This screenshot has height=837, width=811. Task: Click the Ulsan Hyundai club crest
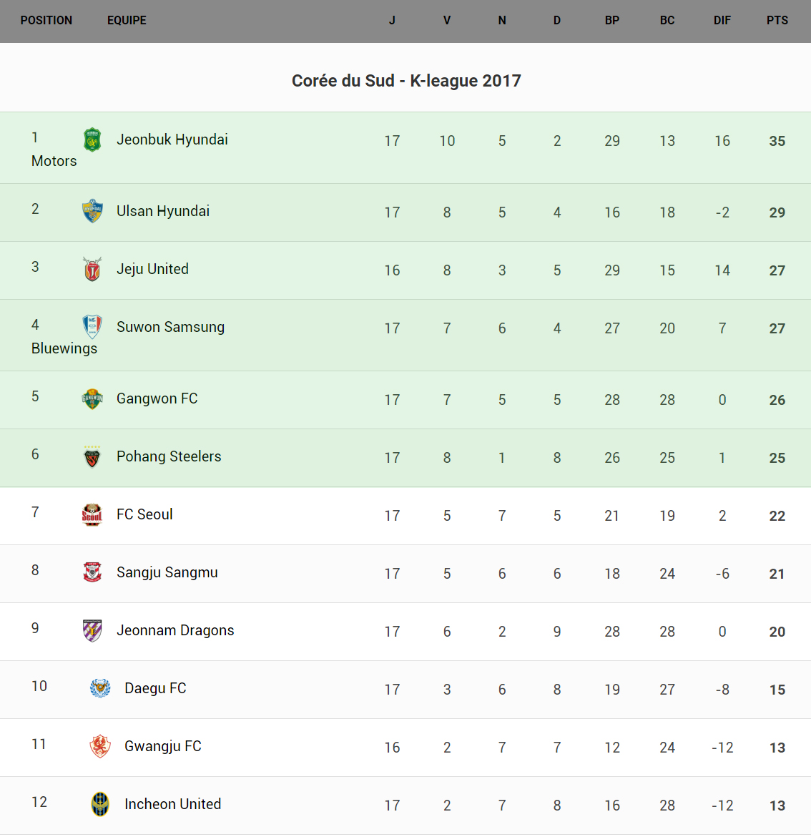click(92, 211)
